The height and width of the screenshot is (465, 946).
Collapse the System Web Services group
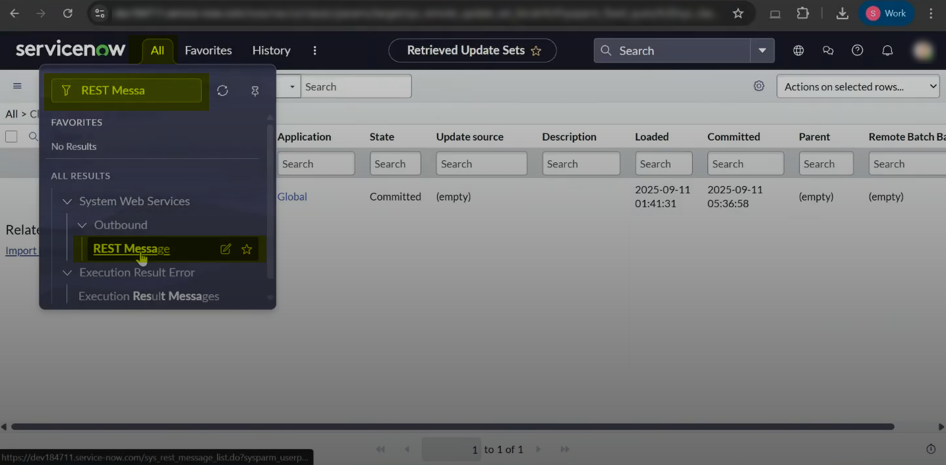pos(67,201)
